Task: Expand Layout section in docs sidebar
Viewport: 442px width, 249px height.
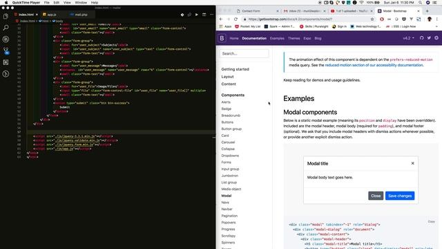Action: 227,77
